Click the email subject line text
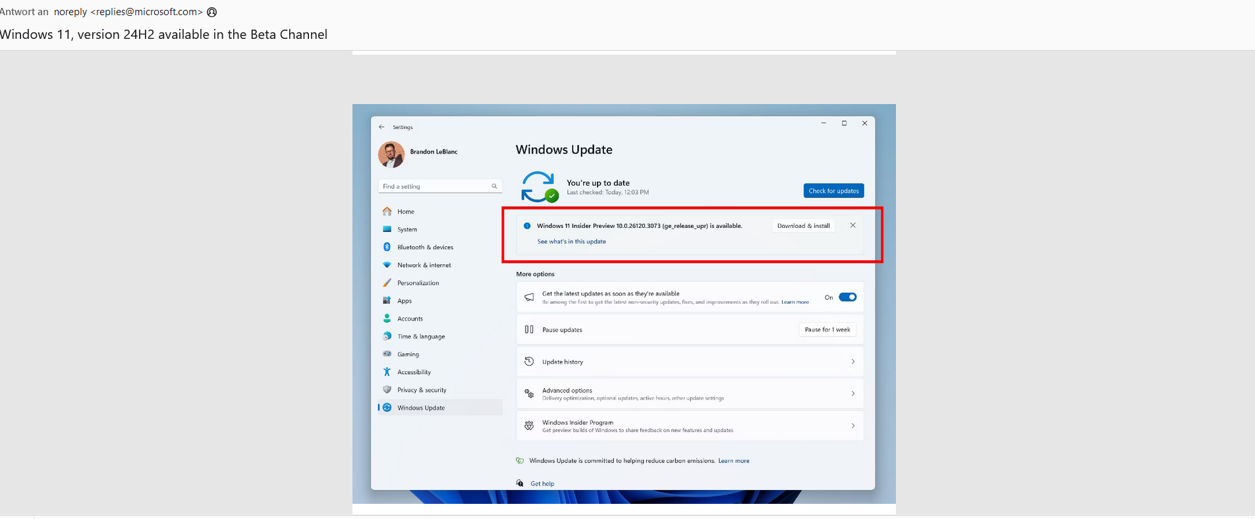This screenshot has width=1255, height=519. pos(163,34)
